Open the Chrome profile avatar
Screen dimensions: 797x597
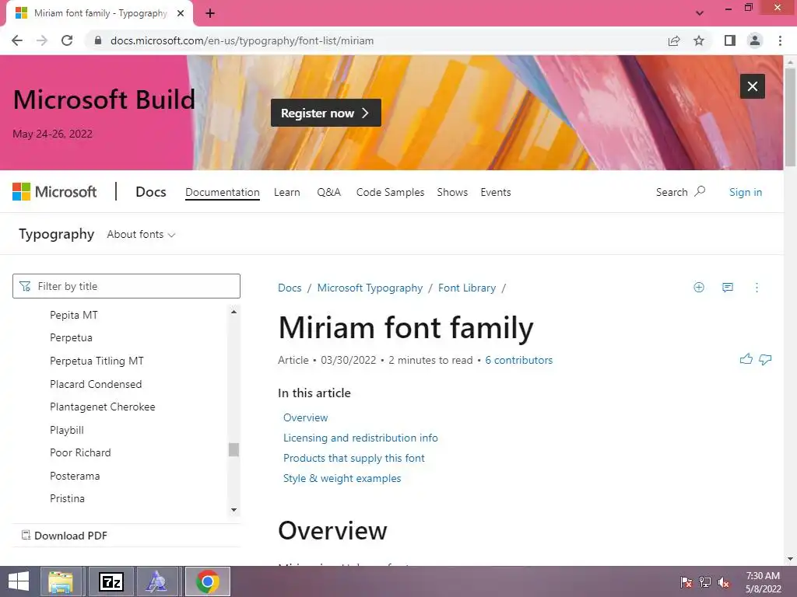[755, 40]
